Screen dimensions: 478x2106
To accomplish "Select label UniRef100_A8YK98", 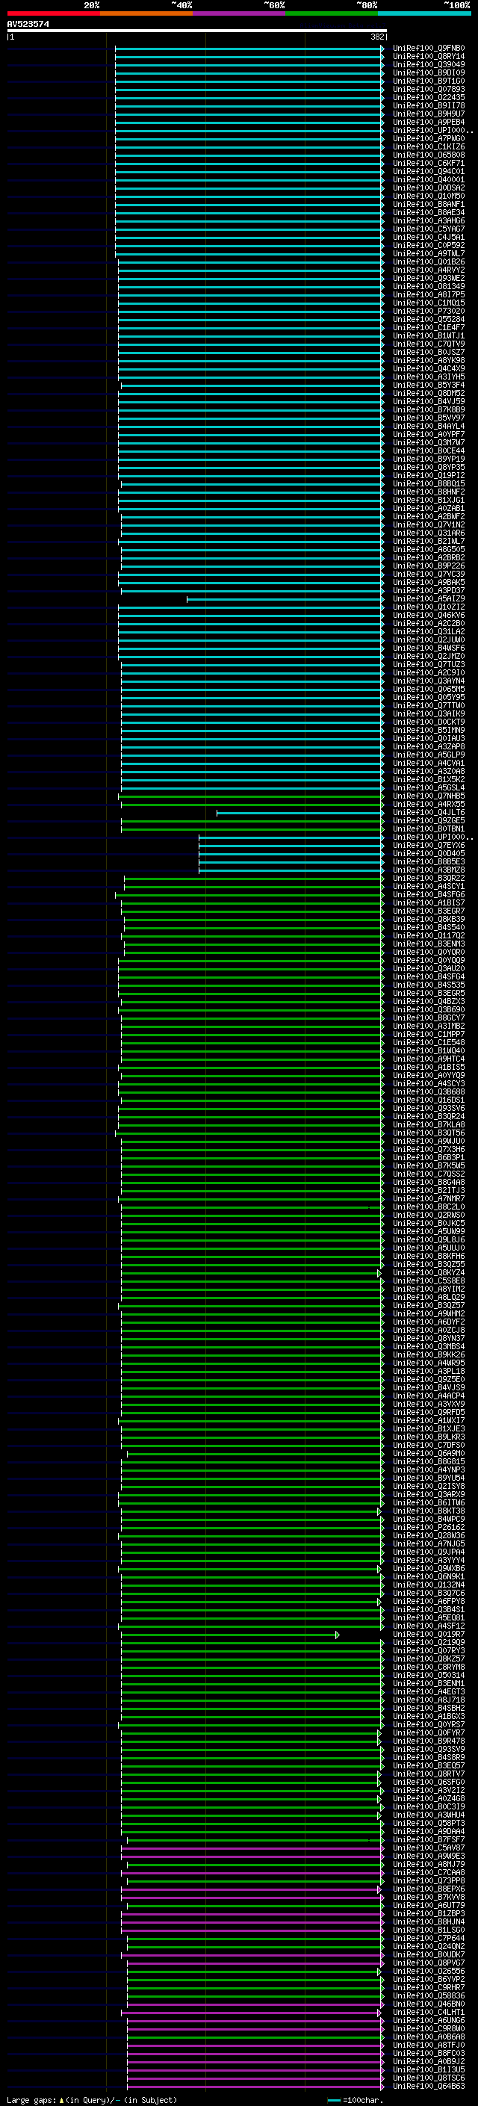I will (429, 361).
